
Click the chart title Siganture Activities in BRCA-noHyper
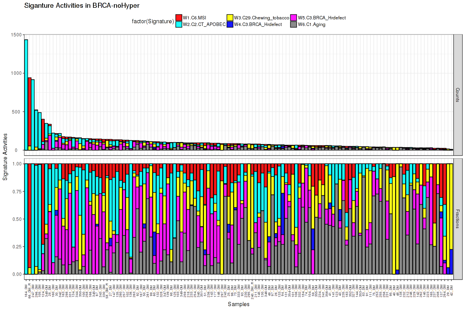[82, 5]
